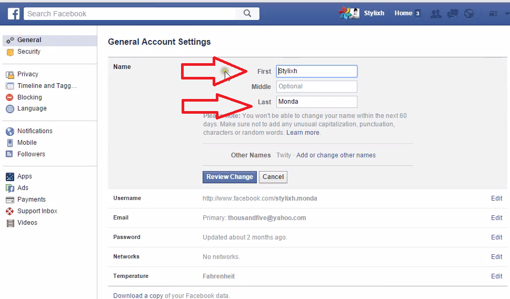This screenshot has height=299, width=510.
Task: Cancel the name change
Action: [x=273, y=177]
